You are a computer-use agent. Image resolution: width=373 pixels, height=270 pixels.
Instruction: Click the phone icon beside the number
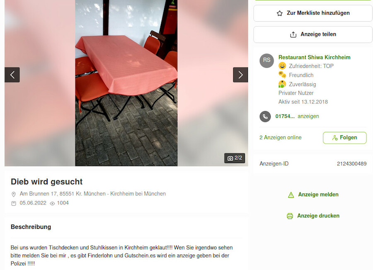(x=265, y=117)
